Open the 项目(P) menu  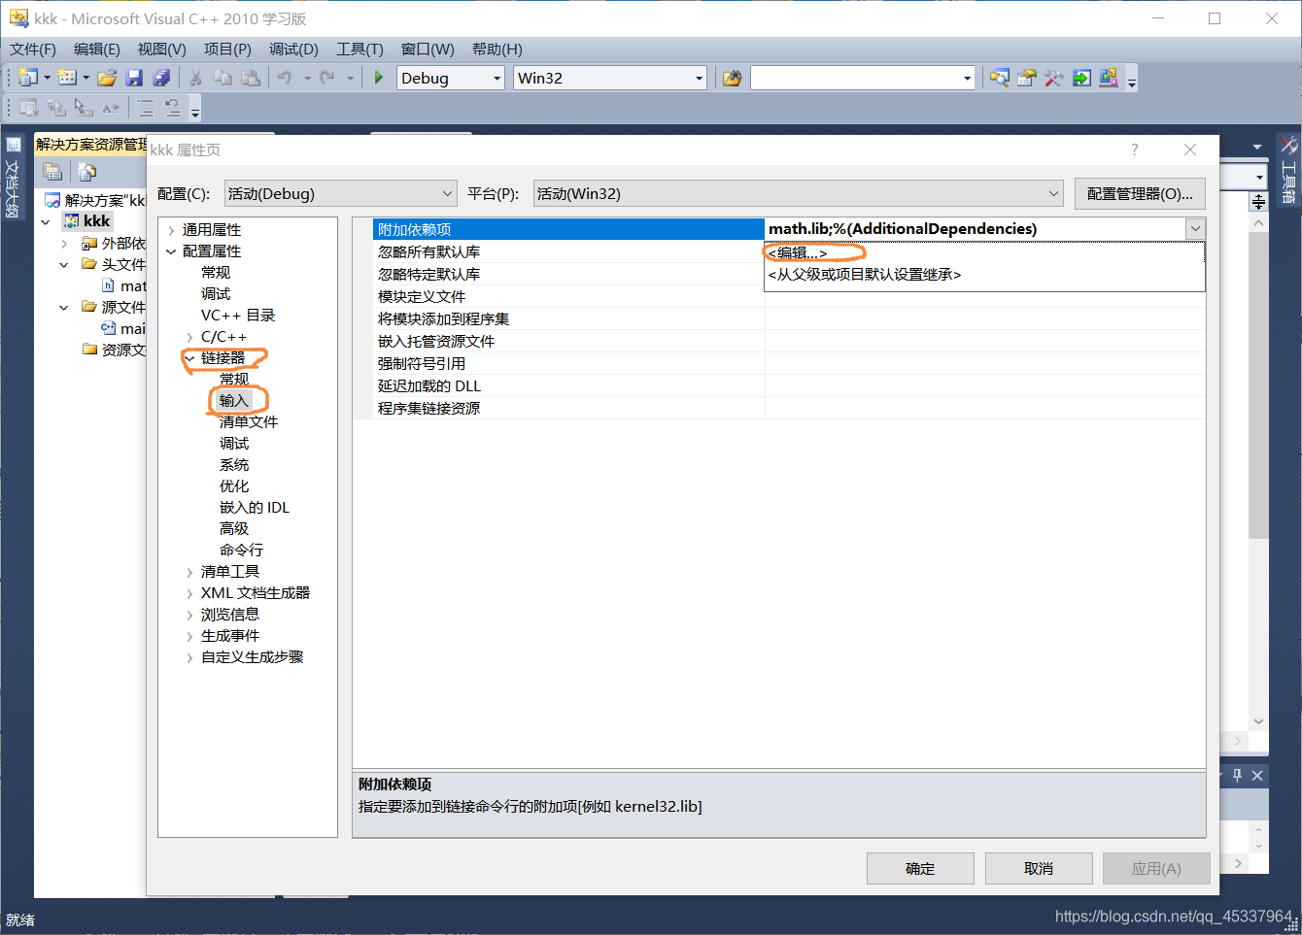coord(227,50)
